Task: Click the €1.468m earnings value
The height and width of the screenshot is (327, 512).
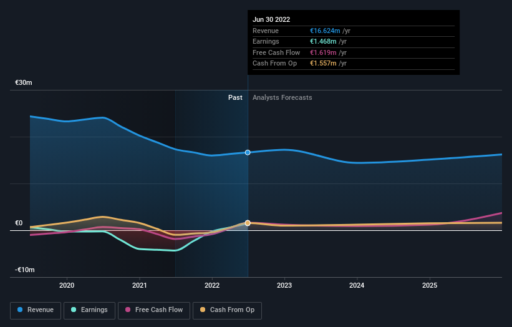Action: (323, 41)
